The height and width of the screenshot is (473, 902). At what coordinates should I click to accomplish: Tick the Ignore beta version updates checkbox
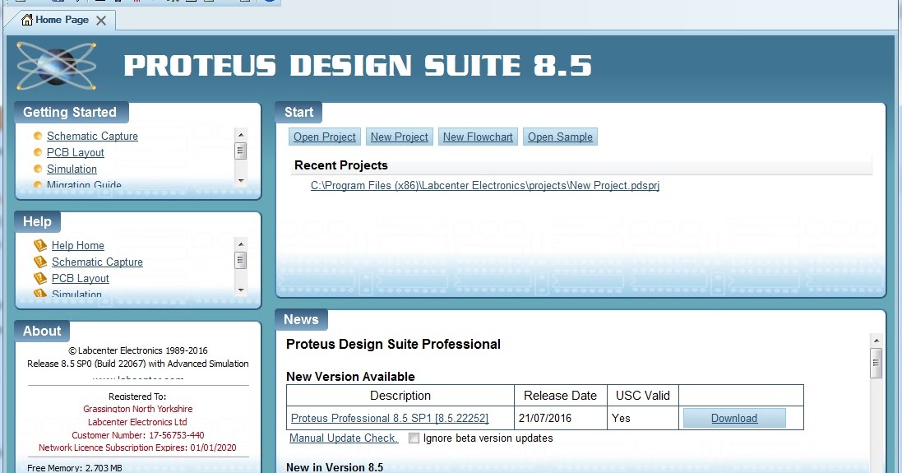click(414, 438)
